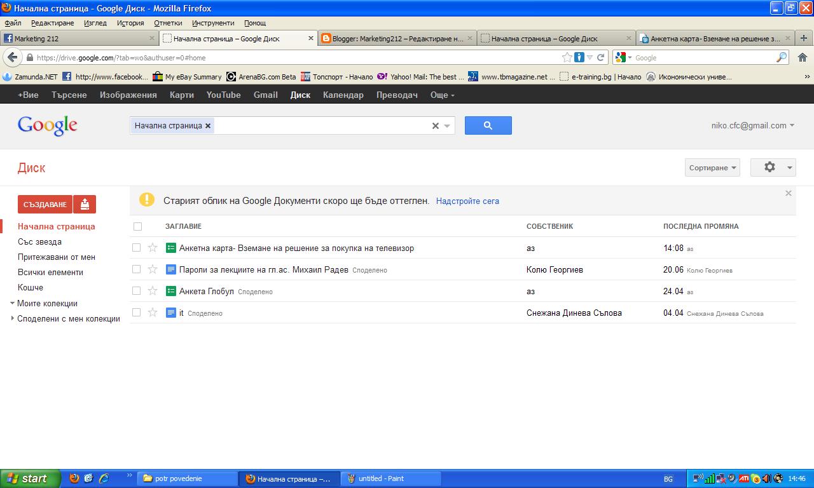The height and width of the screenshot is (488, 814).
Task: Open the dropdown arrow beside settings gear
Action: click(x=789, y=168)
